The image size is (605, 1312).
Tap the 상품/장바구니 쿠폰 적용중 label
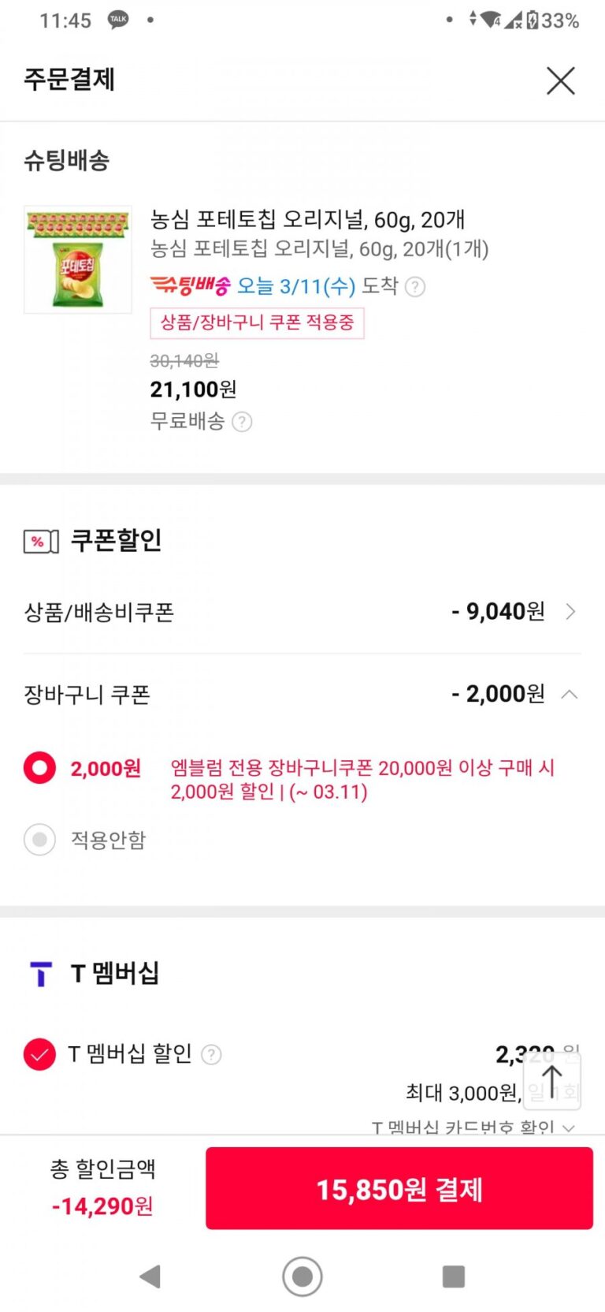pos(257,322)
